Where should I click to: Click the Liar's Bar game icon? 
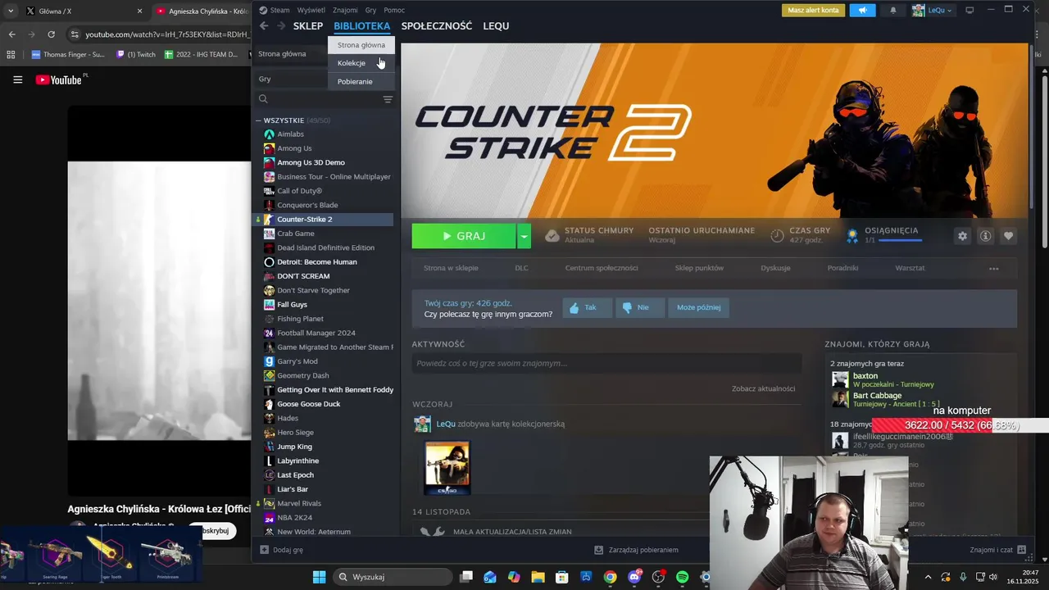(269, 489)
